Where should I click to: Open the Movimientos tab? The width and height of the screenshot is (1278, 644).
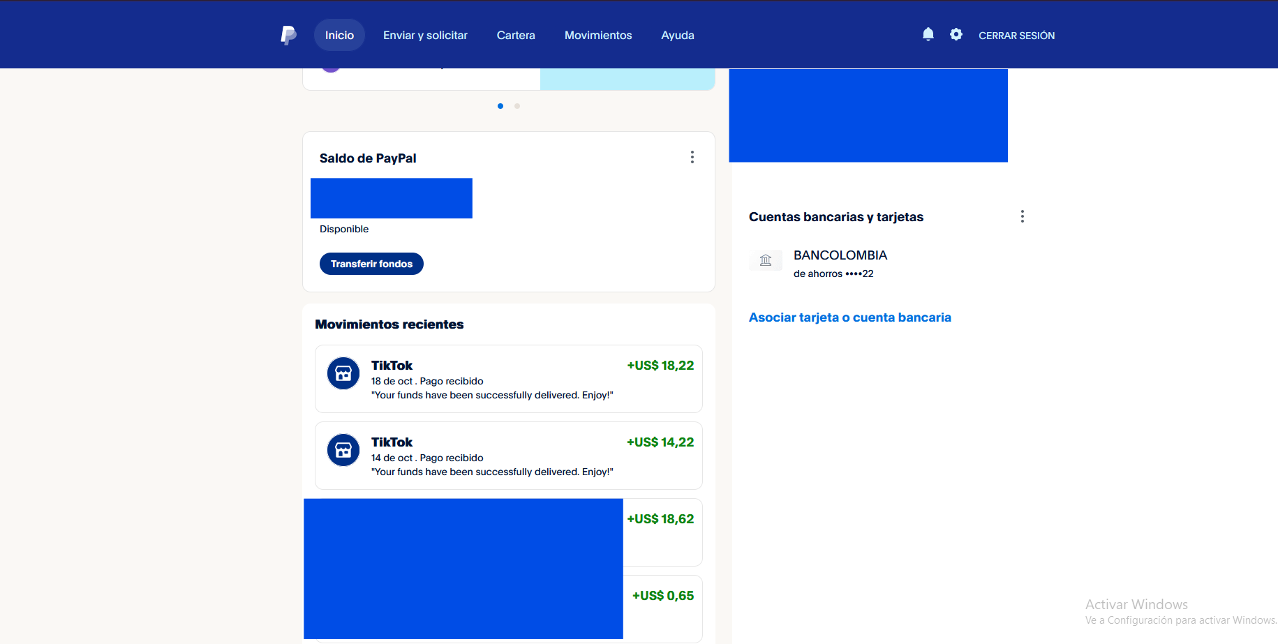click(x=598, y=35)
